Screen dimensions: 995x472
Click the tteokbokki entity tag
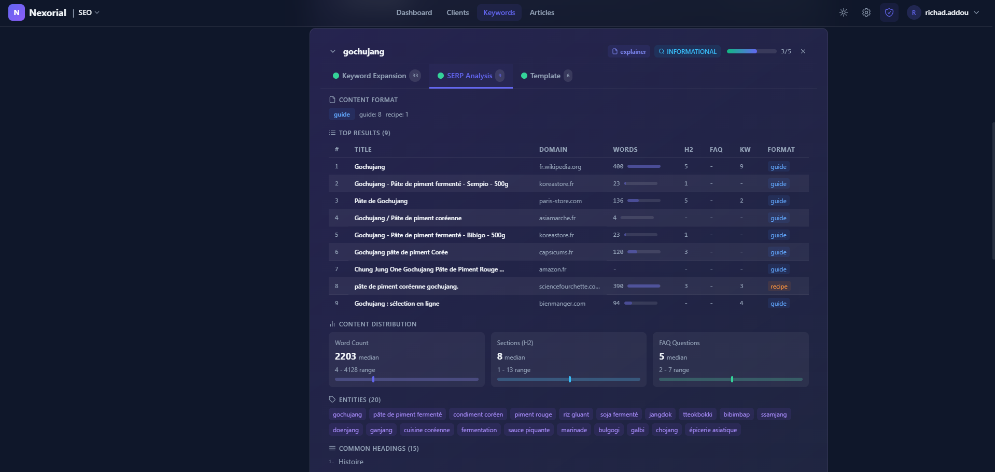[697, 414]
